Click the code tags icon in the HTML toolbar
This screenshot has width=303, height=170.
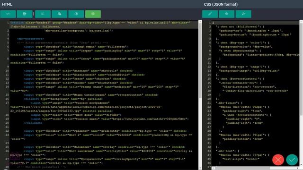(x=8, y=14)
